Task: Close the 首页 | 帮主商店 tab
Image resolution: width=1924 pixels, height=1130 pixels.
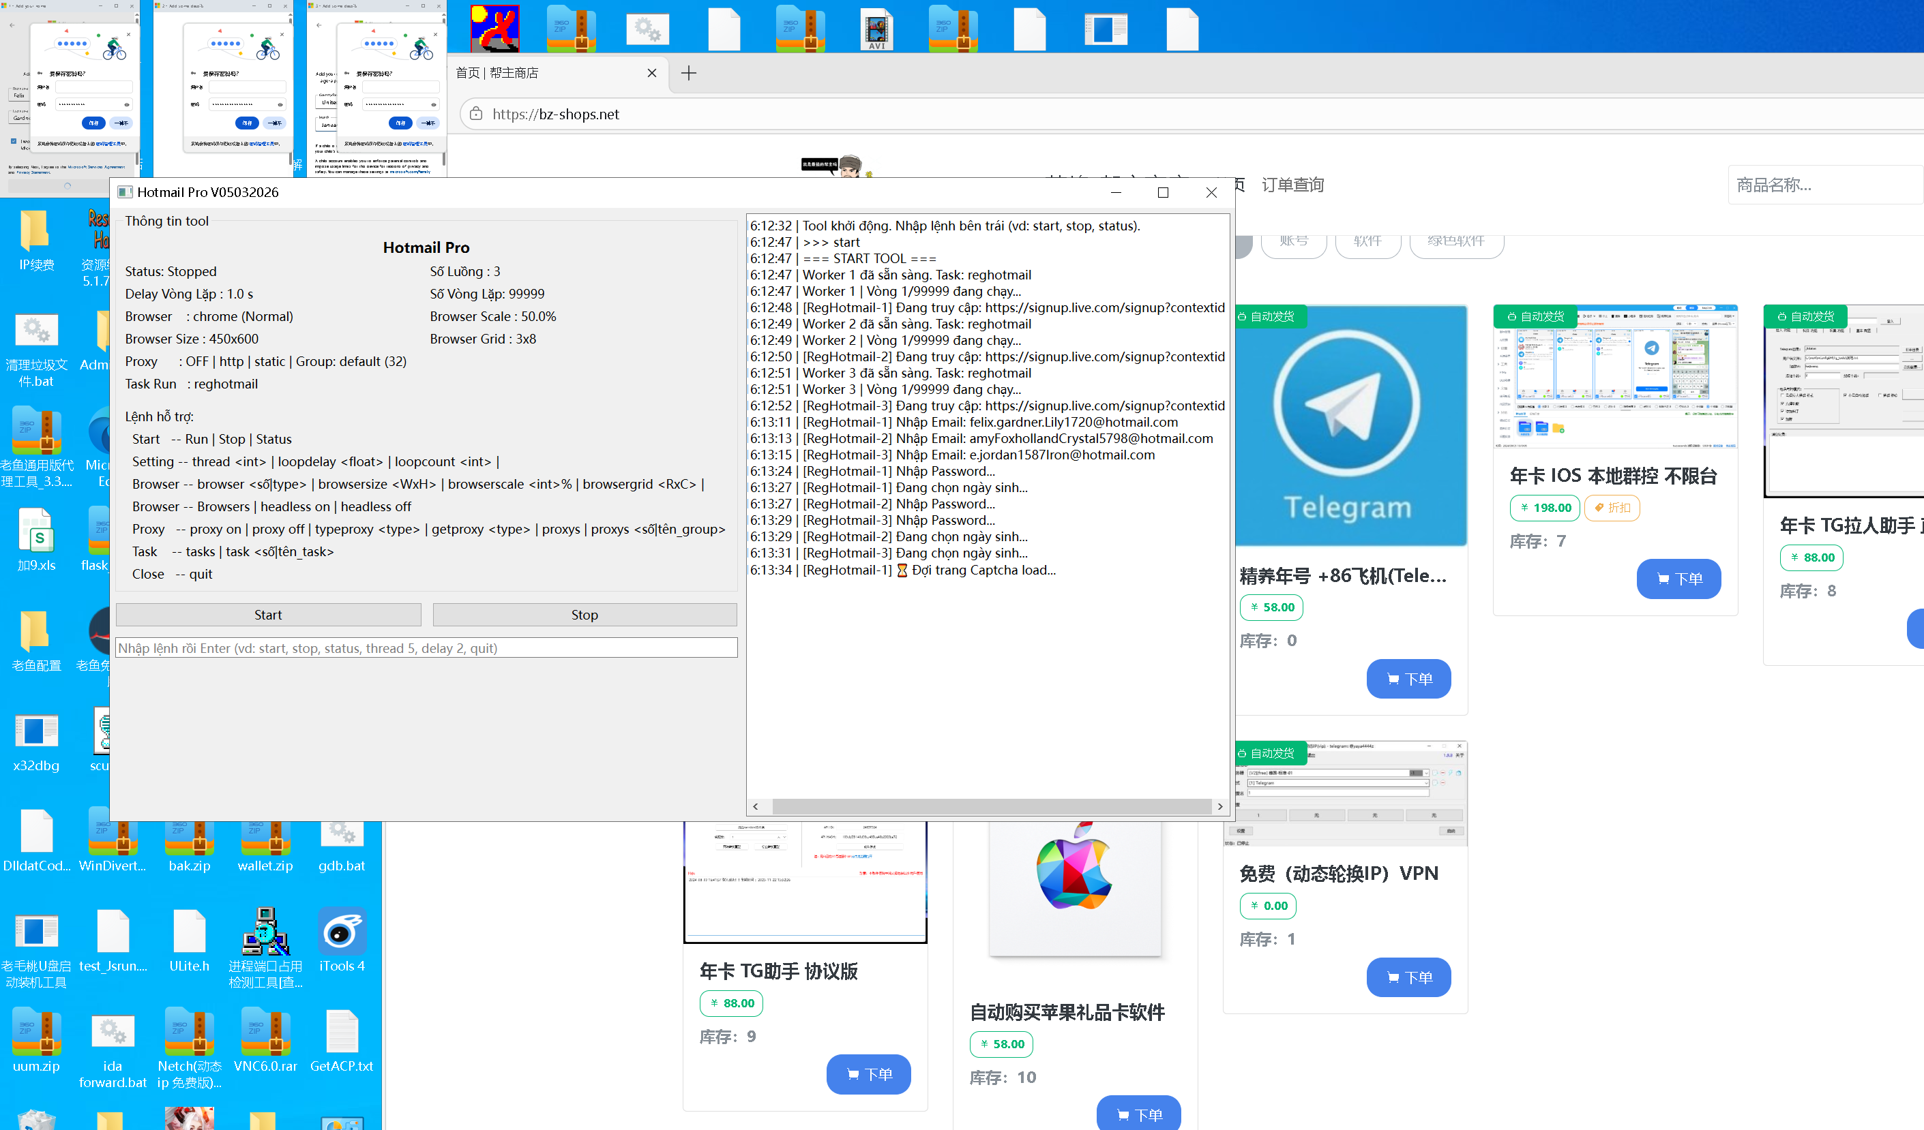Action: coord(651,73)
